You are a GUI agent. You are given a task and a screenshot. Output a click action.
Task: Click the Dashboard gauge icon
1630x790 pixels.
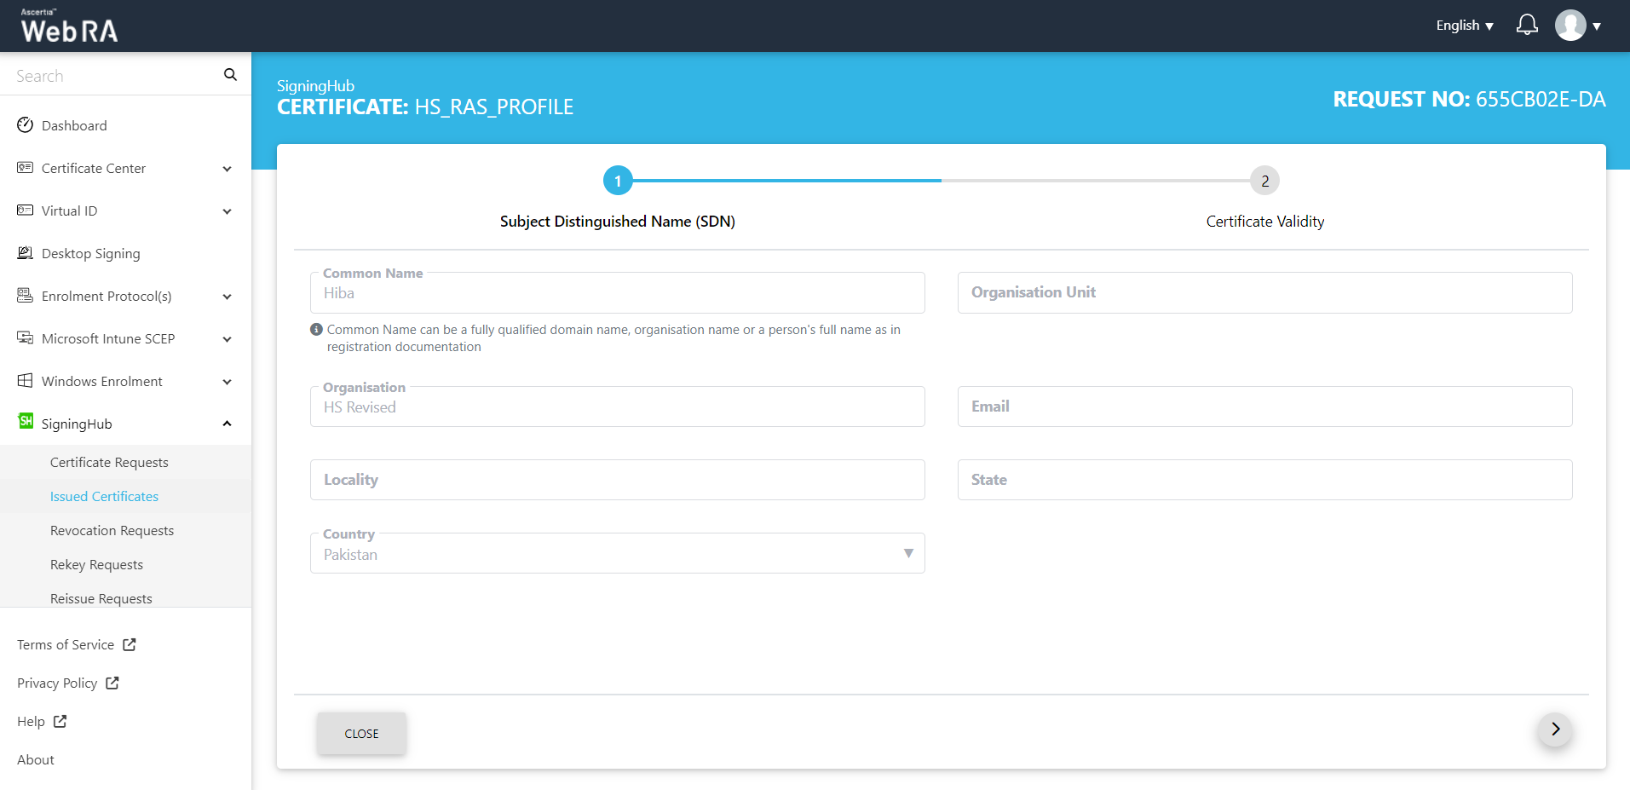click(26, 125)
